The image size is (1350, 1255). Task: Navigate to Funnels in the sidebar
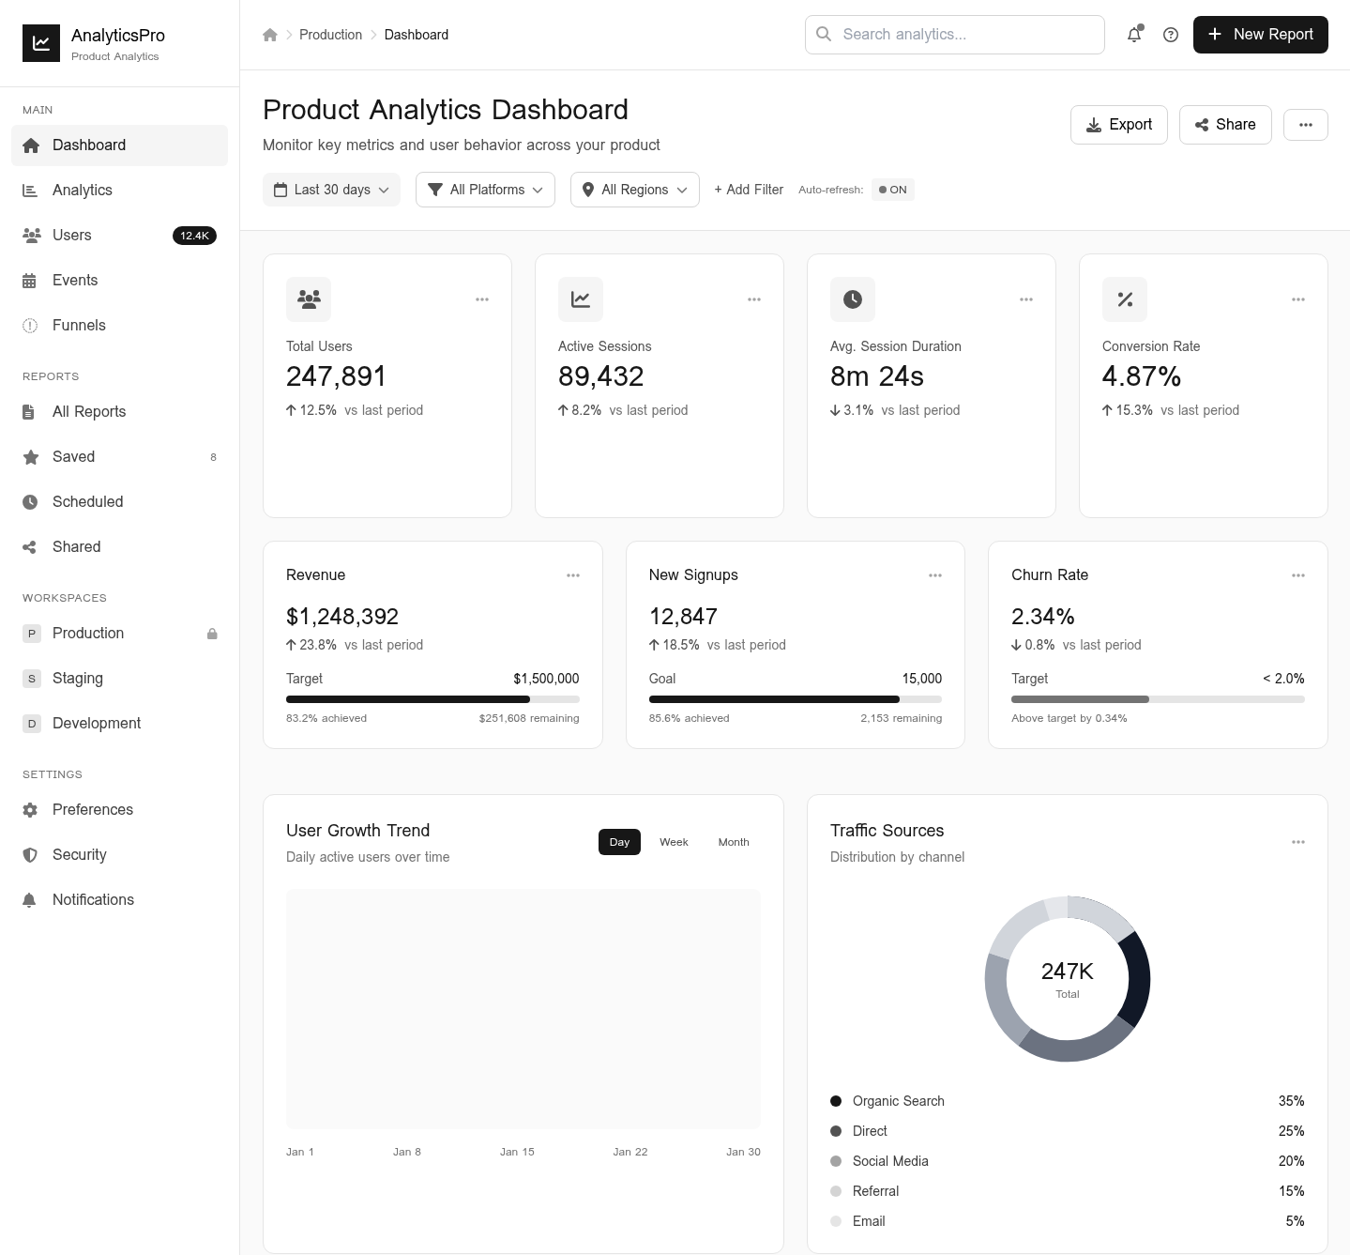pos(79,326)
